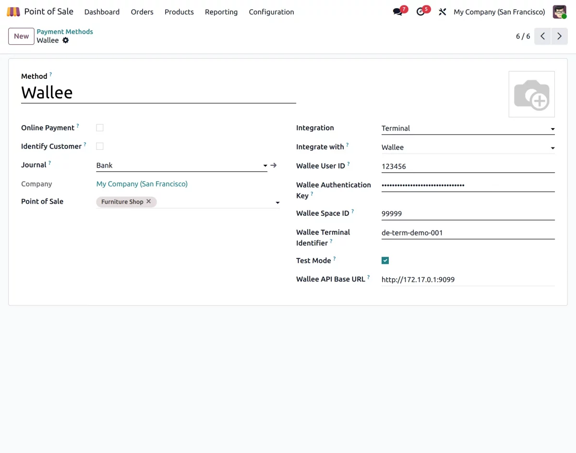This screenshot has width=576, height=453.
Task: Show help tooltip for Test Mode
Action: (x=335, y=258)
